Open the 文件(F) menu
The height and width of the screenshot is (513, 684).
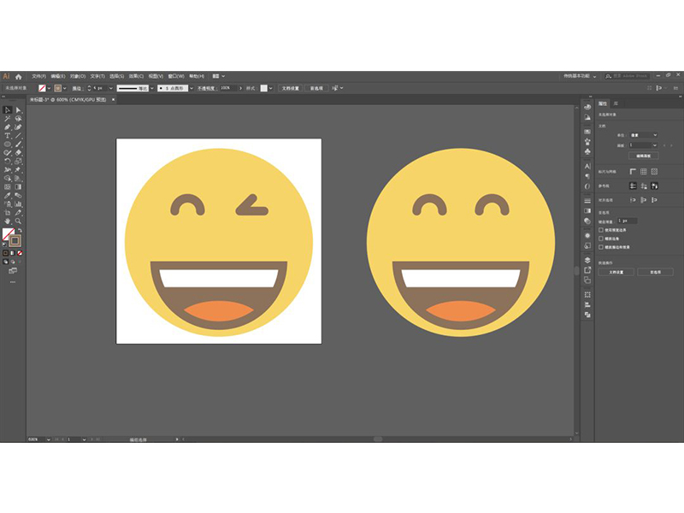click(38, 76)
